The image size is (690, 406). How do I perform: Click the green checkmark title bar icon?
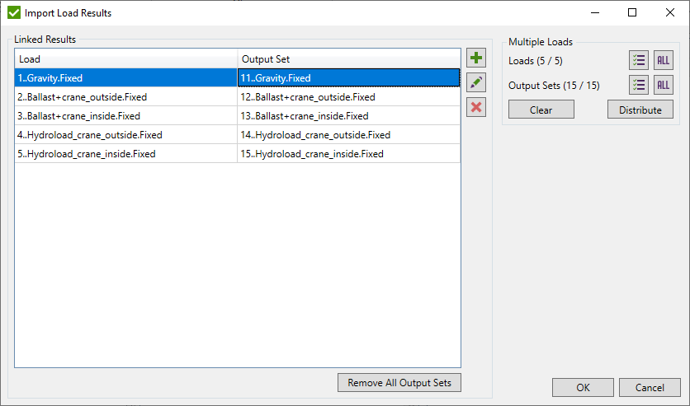(x=14, y=13)
